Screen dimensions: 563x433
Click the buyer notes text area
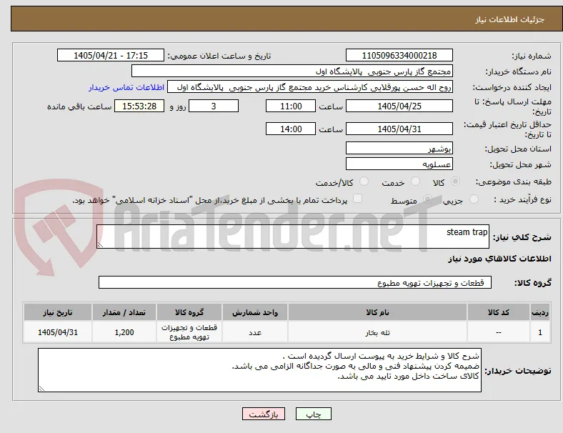coord(259,370)
